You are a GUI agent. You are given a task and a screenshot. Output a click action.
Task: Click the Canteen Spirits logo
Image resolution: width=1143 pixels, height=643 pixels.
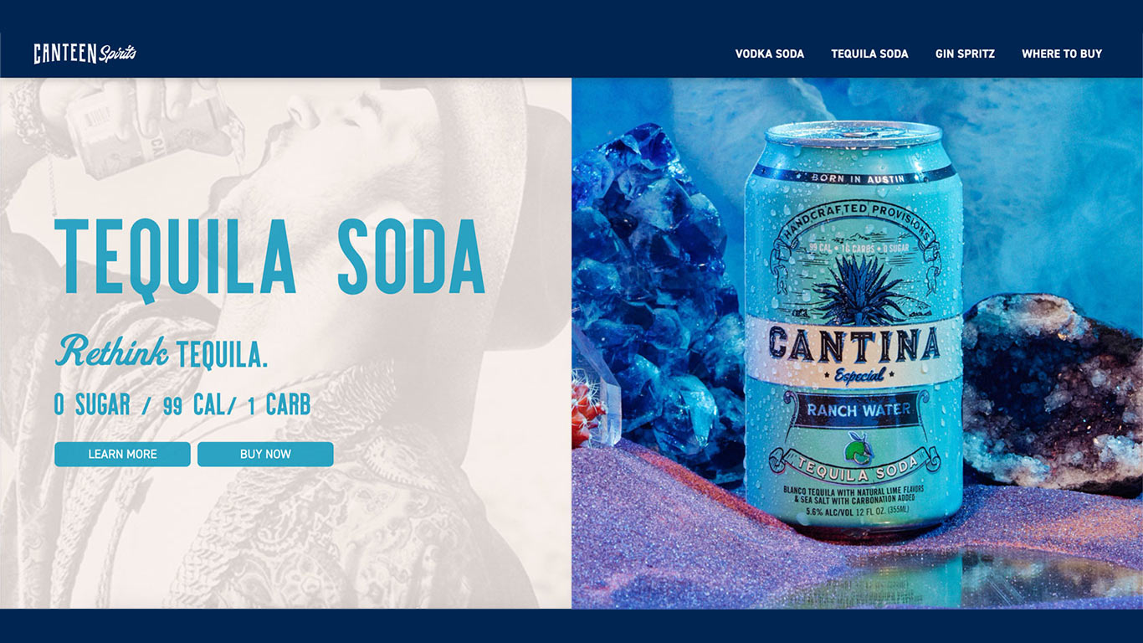(85, 54)
